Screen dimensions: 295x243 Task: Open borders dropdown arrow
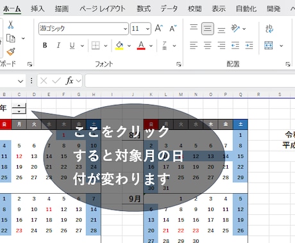(106, 45)
